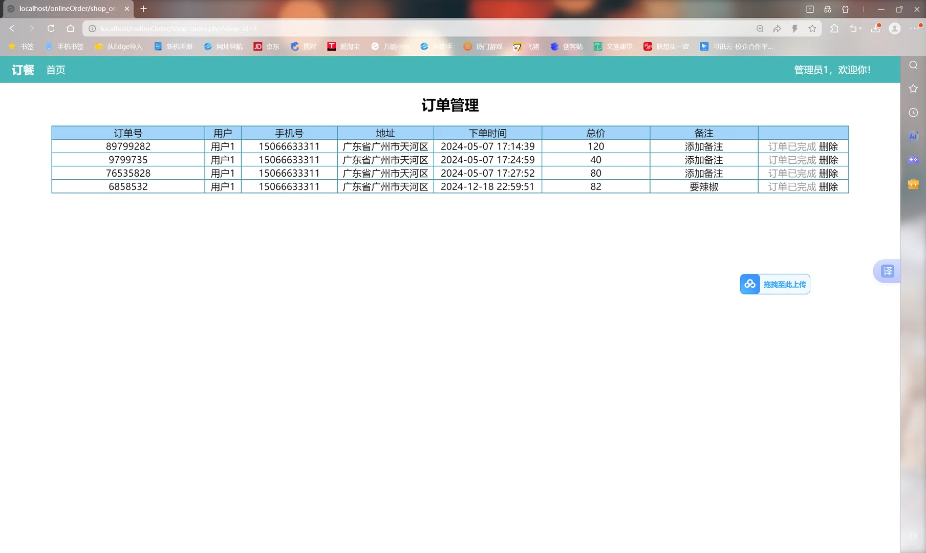
Task: Open the downloads icon in the toolbar
Action: click(874, 28)
